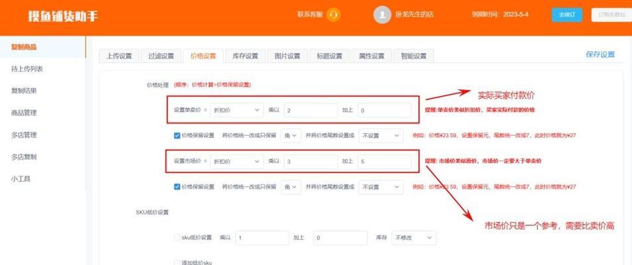632x265 pixels.
Task: Open 复制商品 in the sidebar
Action: [42, 47]
